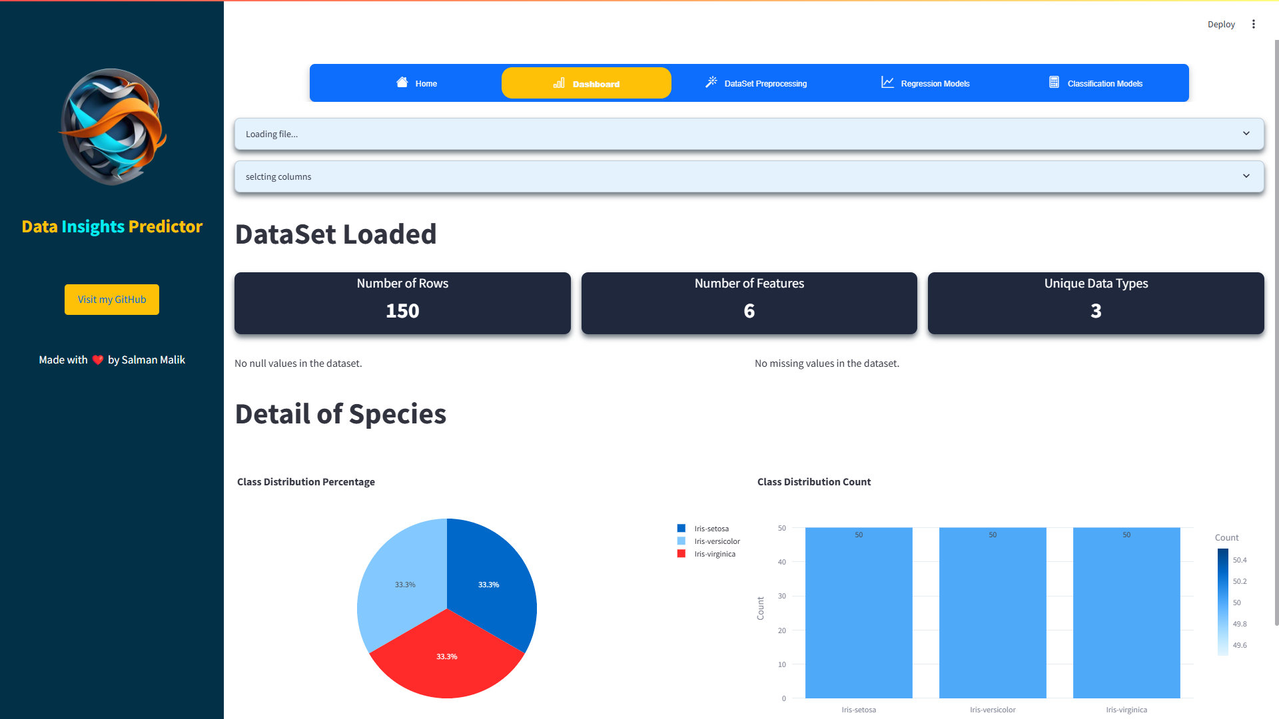Switch to the Regression Models tab
1279x719 pixels.
(x=934, y=83)
